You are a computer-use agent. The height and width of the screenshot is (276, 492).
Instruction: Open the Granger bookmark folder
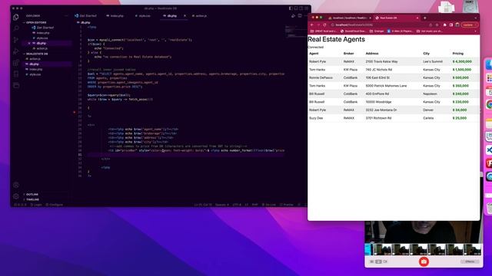[377, 31]
